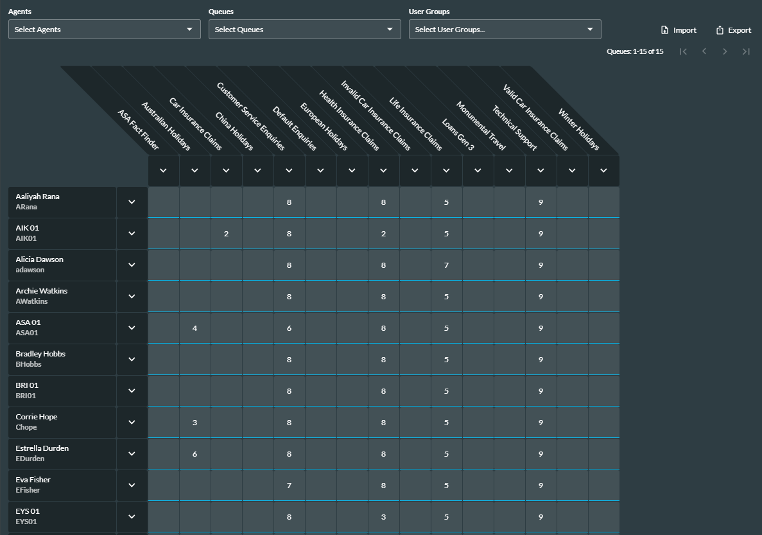
Task: Go to next page of queues
Action: point(725,51)
